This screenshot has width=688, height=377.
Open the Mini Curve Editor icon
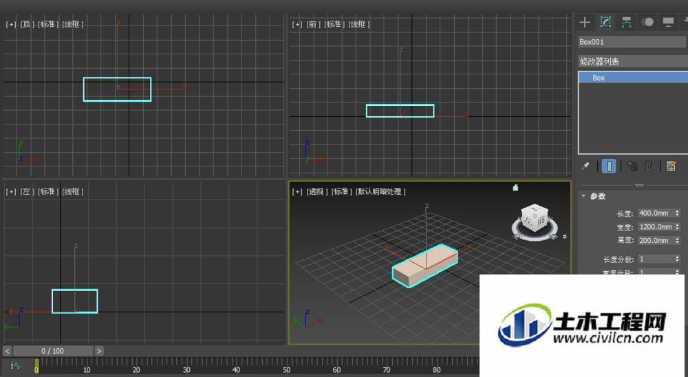15,365
